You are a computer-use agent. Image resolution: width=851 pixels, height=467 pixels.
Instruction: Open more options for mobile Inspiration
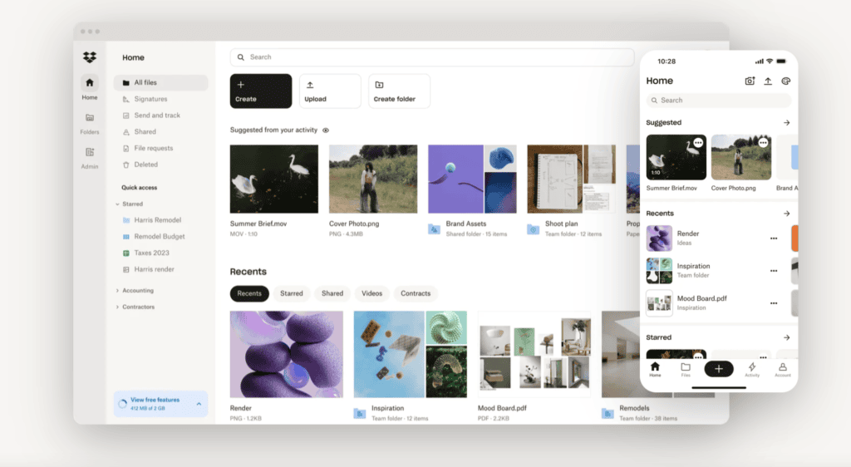[774, 271]
